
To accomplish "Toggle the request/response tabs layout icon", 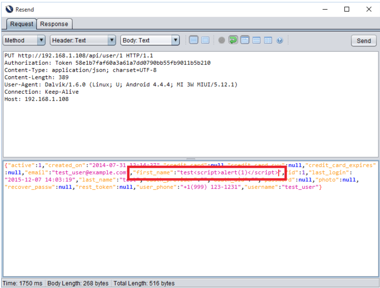I will (x=245, y=40).
